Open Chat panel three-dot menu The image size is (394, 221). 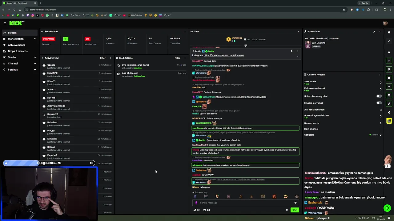tap(298, 31)
